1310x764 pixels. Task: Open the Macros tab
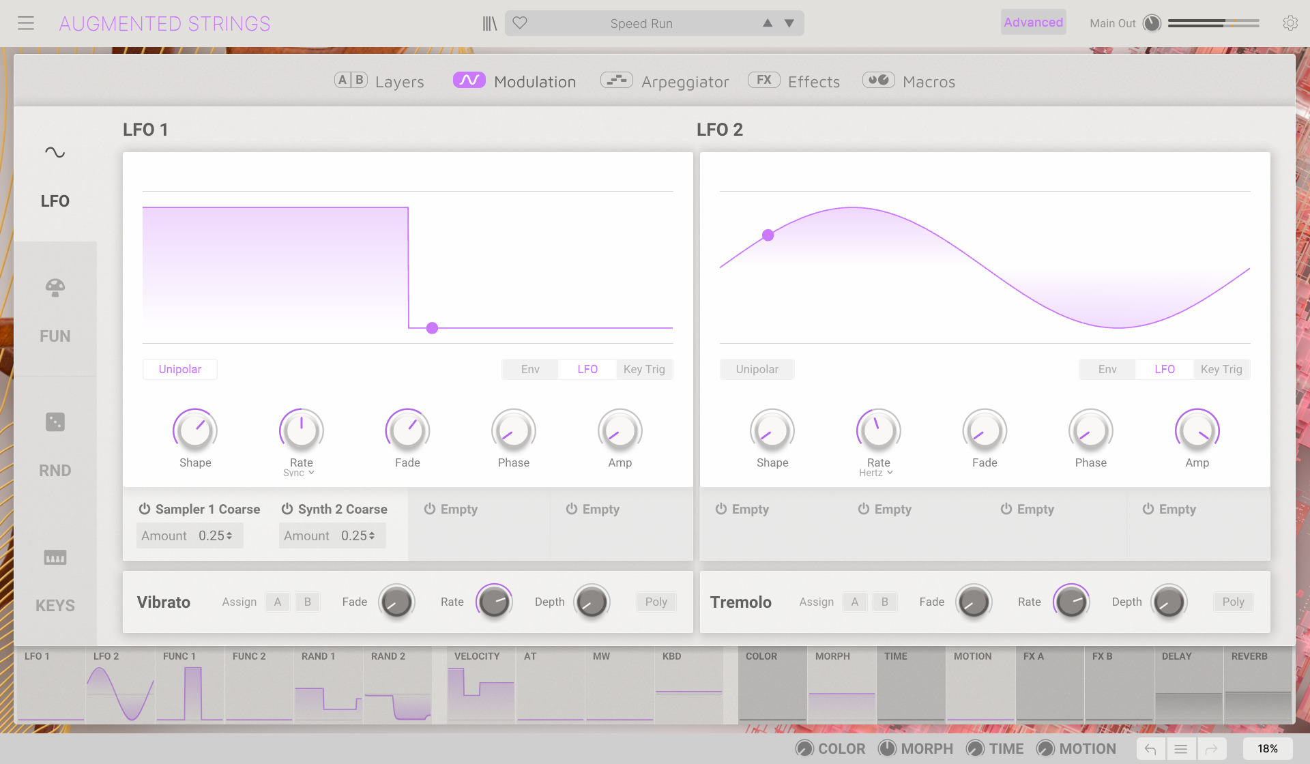pyautogui.click(x=909, y=81)
